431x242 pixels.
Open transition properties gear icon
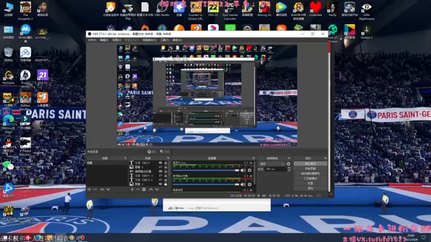(288, 164)
